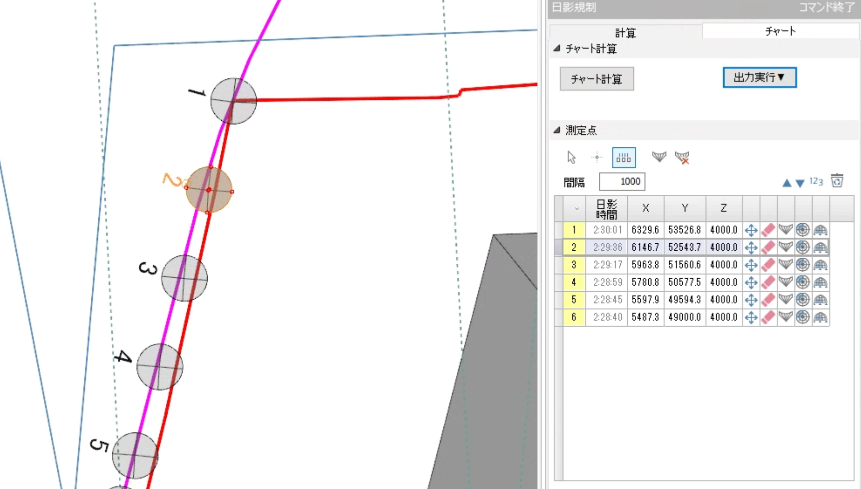Switch to the 計算 tab
Screen dimensions: 861x489
pyautogui.click(x=625, y=32)
